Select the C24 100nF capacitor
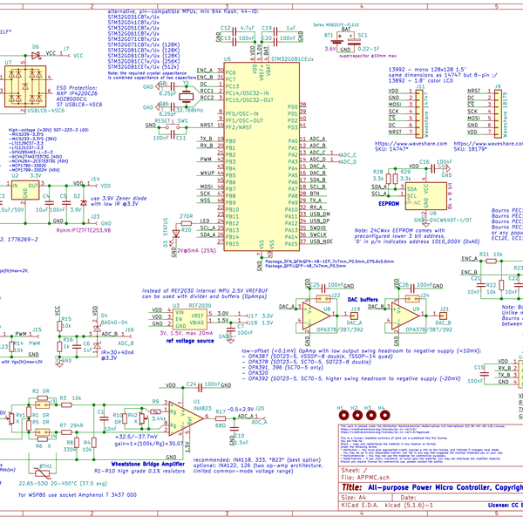Screen dimensions: 523x523 click(x=200, y=388)
